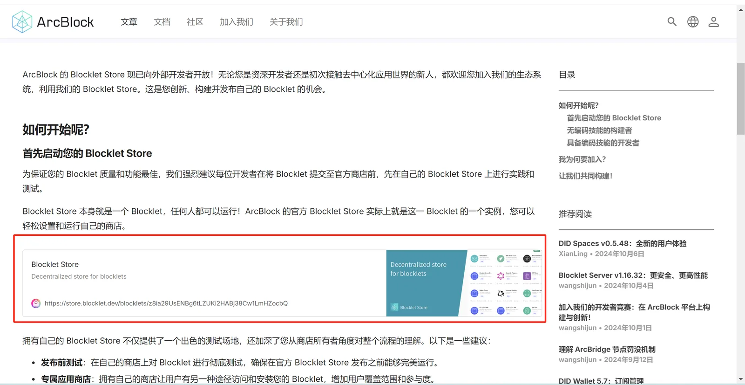Click the scrollbar up arrow

tap(741, 9)
